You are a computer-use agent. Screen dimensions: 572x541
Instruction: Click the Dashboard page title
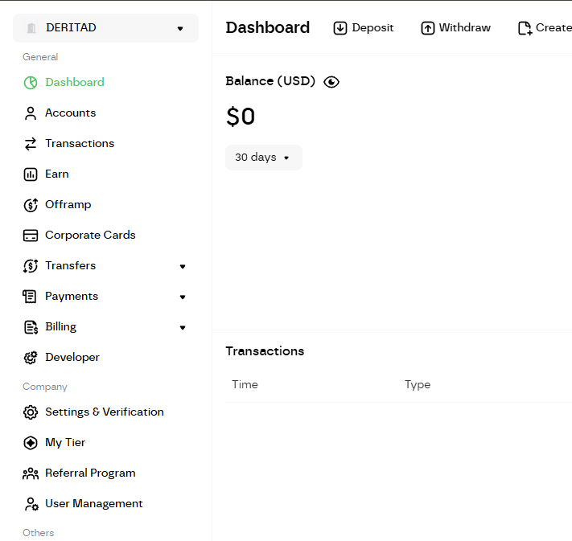coord(267,27)
